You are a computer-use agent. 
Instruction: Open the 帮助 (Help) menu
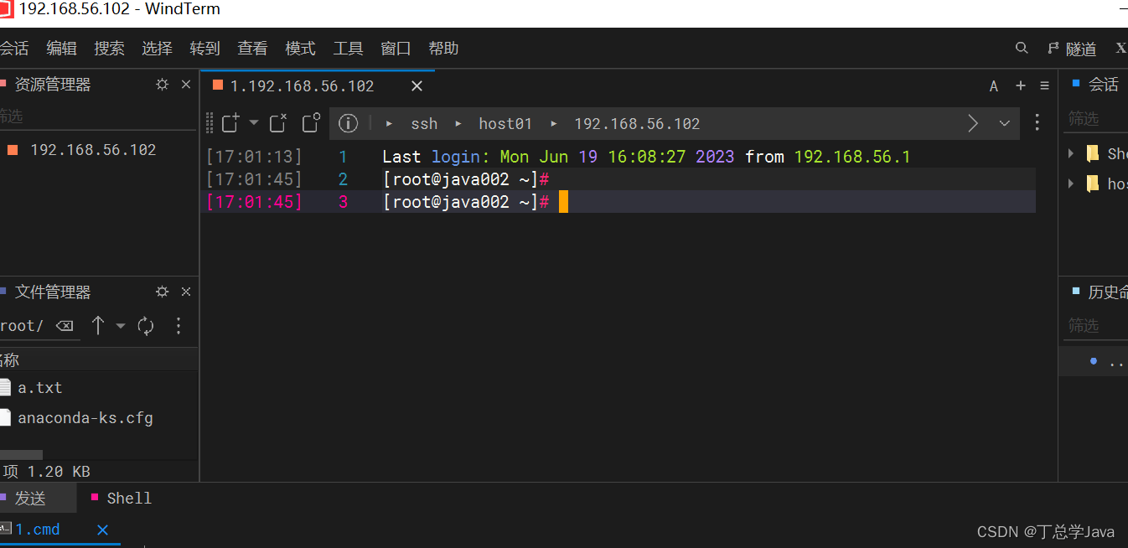pos(443,49)
